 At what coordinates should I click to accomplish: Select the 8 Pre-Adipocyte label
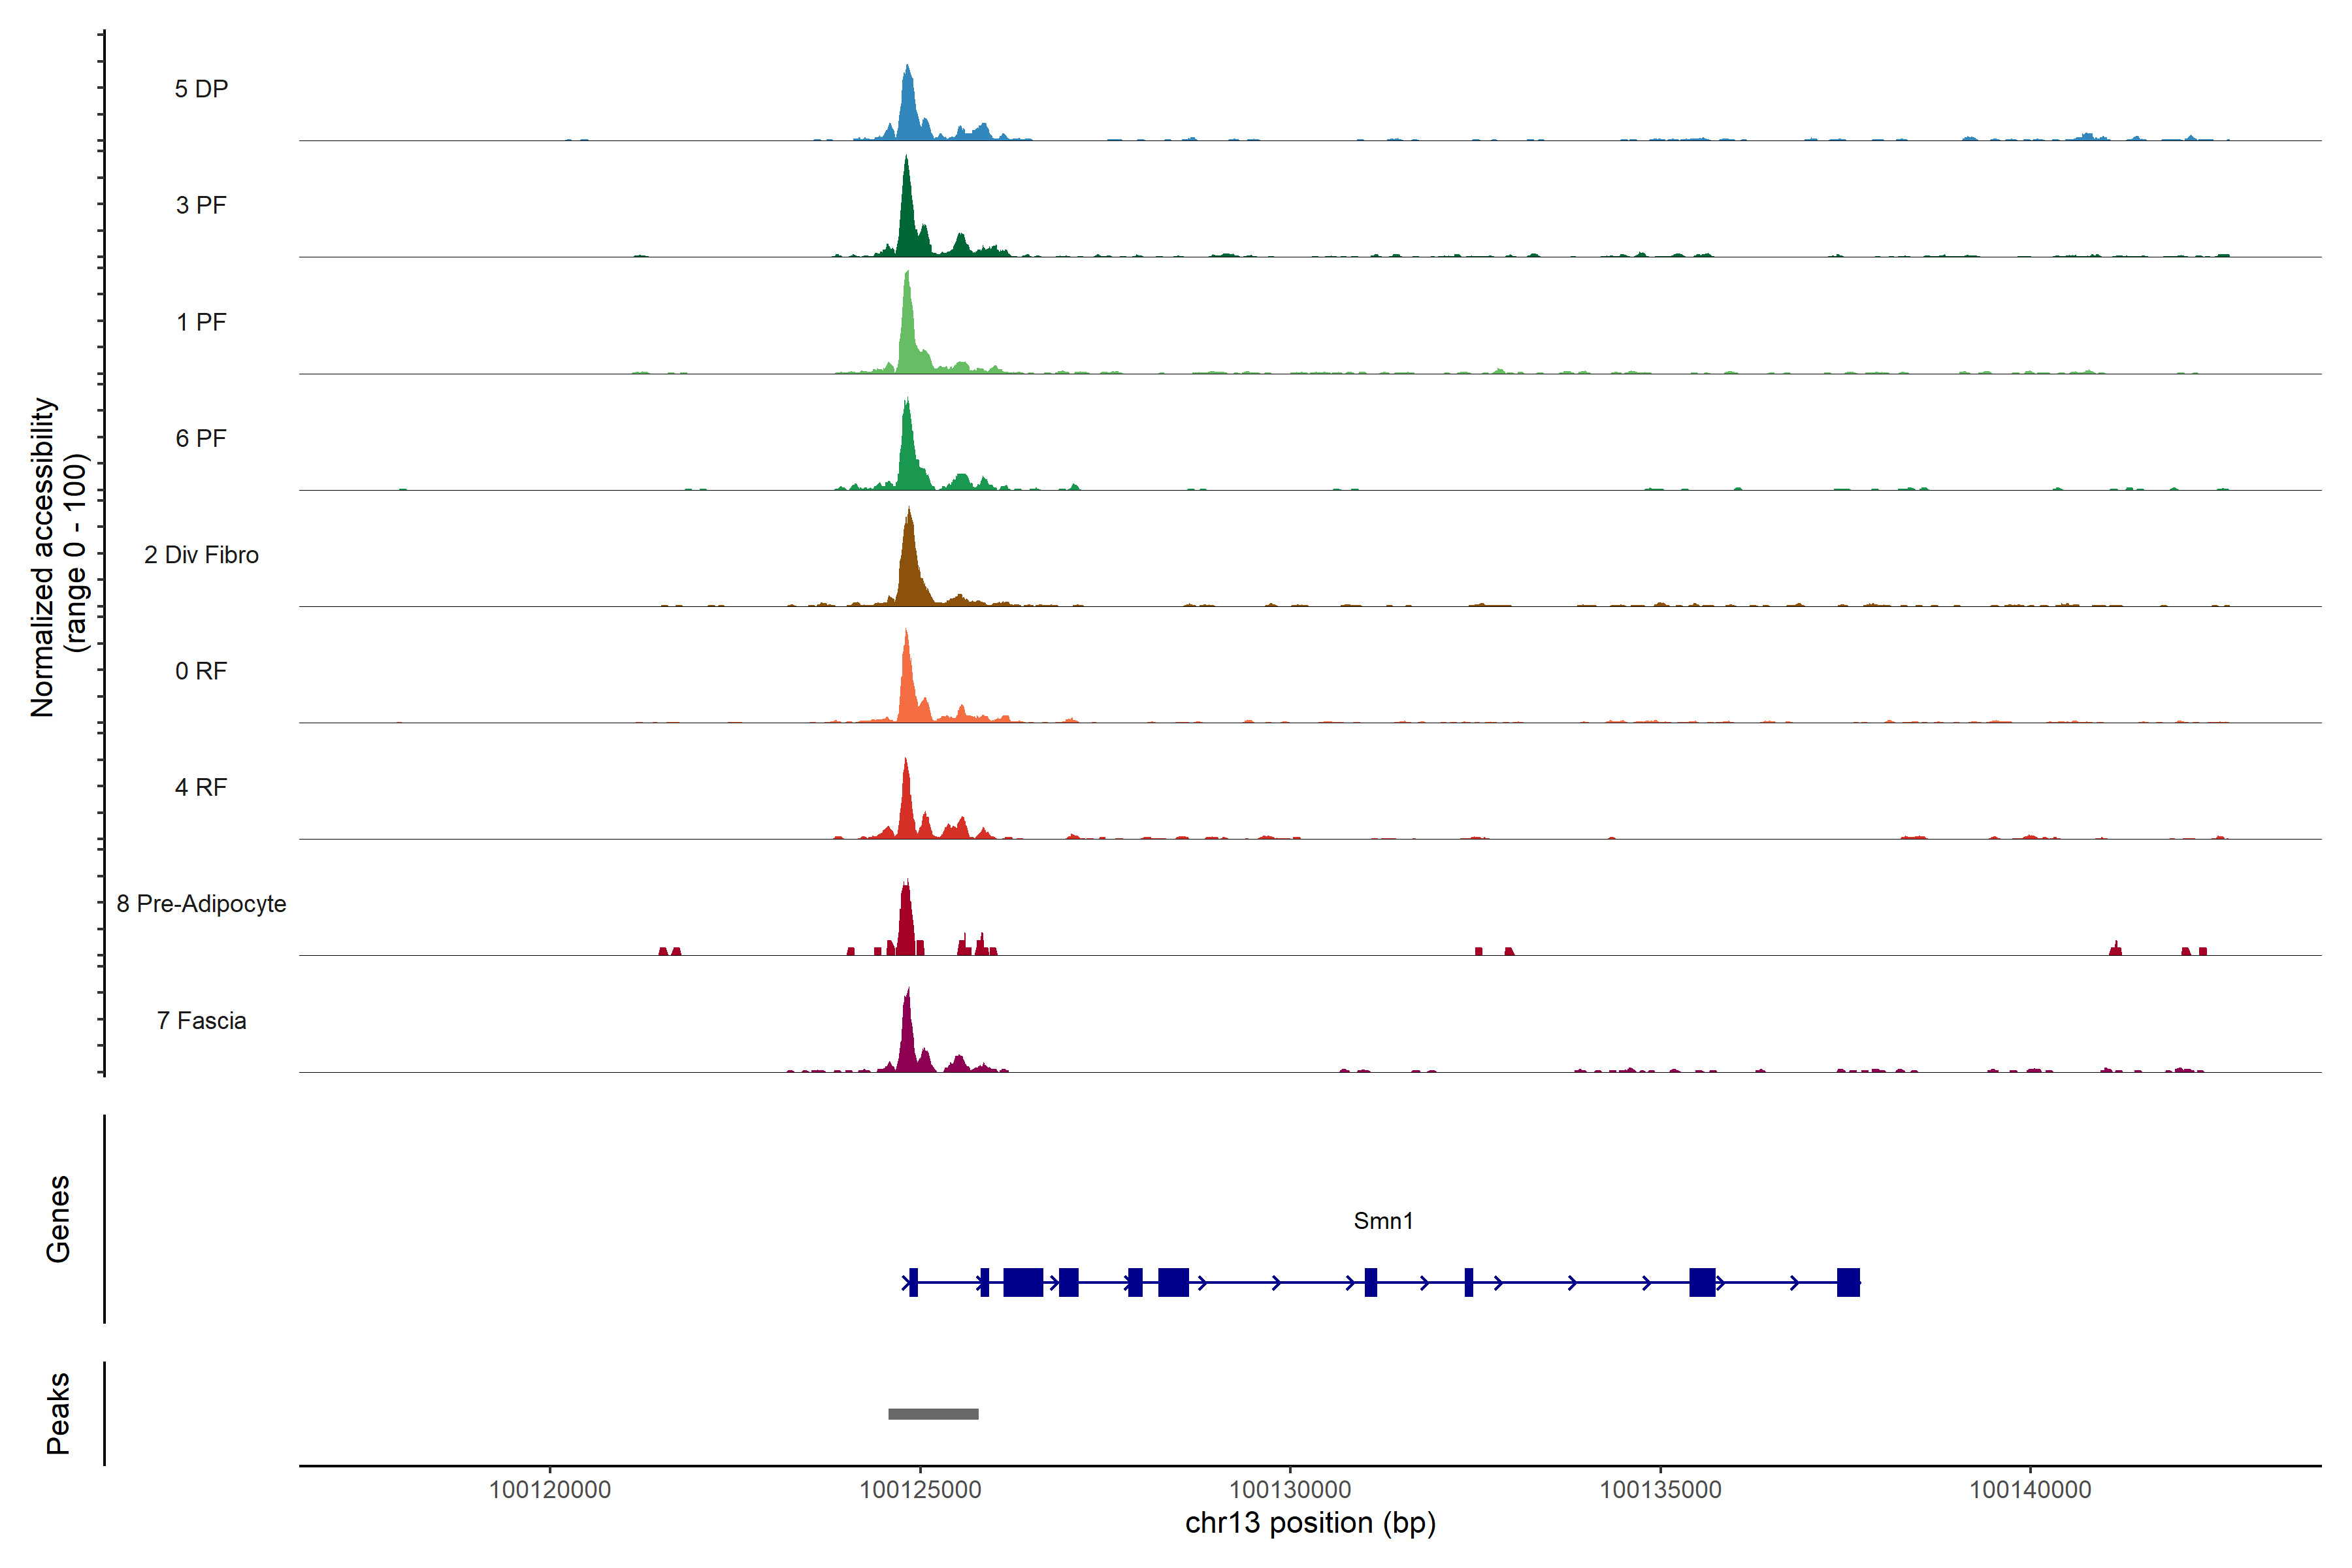(201, 904)
